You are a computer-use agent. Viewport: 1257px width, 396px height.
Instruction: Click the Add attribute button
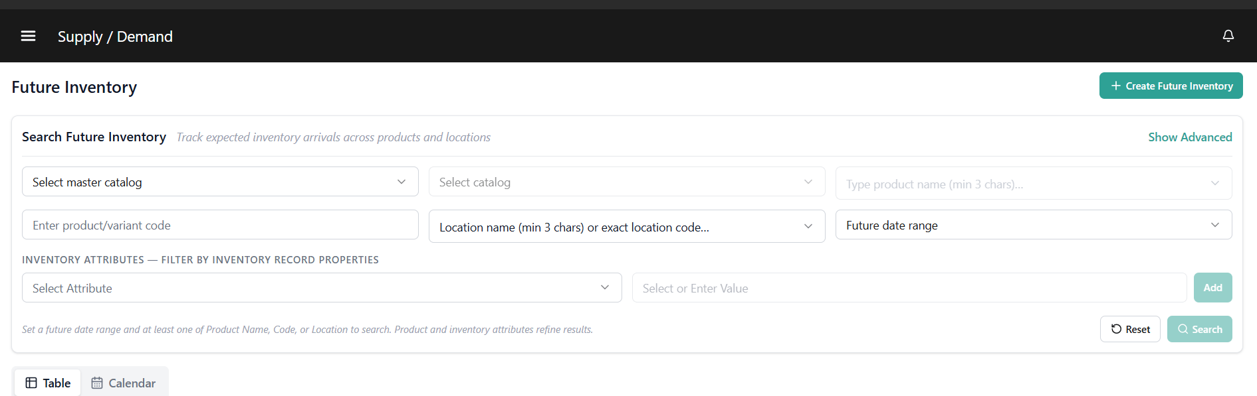coord(1212,288)
